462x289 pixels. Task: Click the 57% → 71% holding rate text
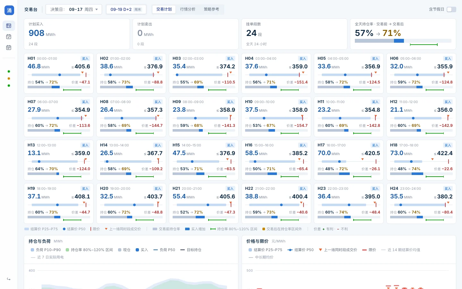click(378, 33)
